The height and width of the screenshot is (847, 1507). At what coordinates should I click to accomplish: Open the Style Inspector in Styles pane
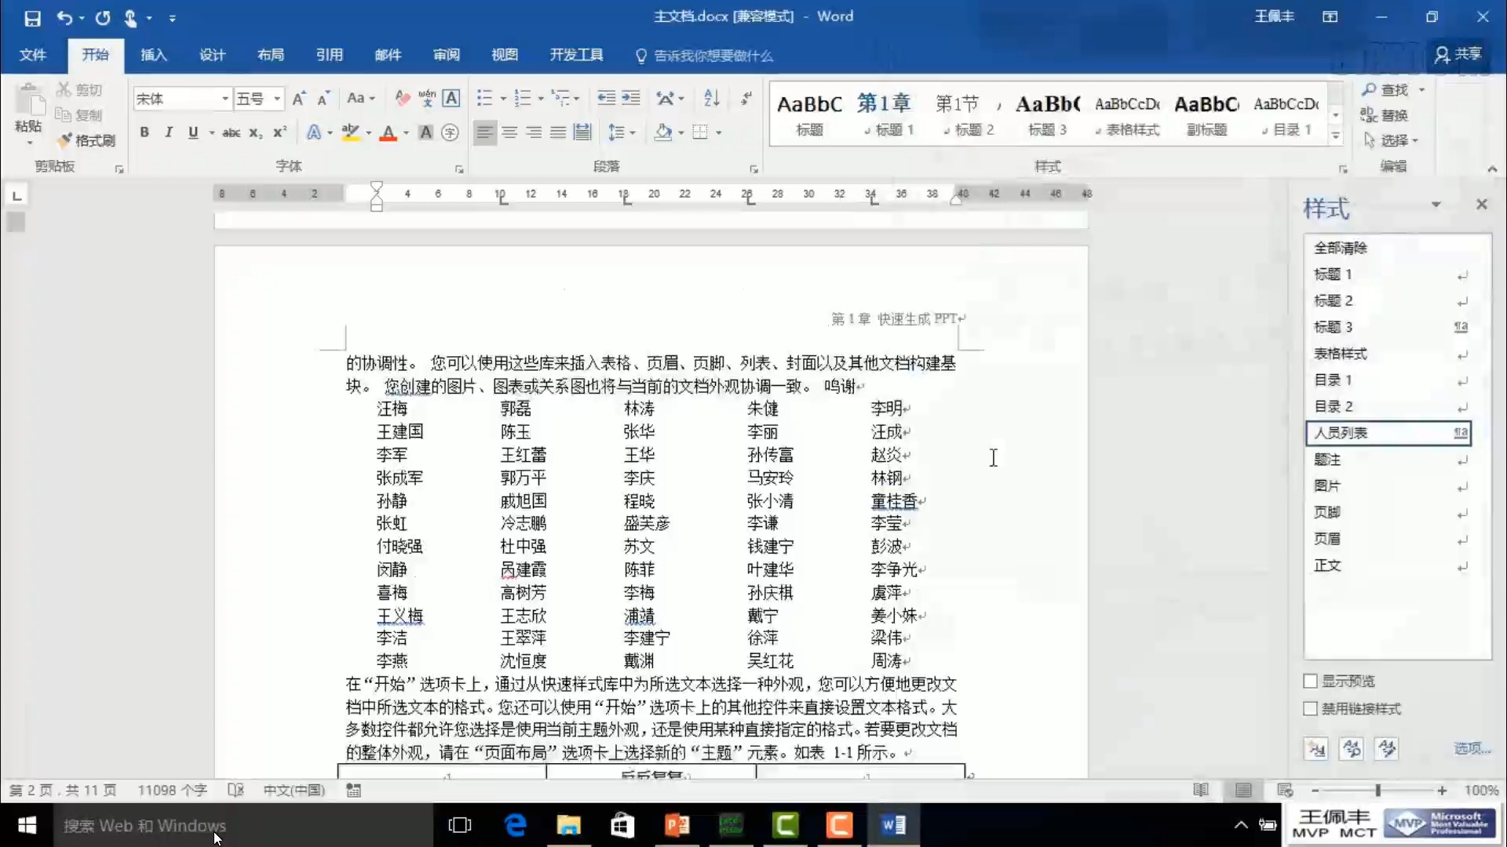tap(1352, 749)
